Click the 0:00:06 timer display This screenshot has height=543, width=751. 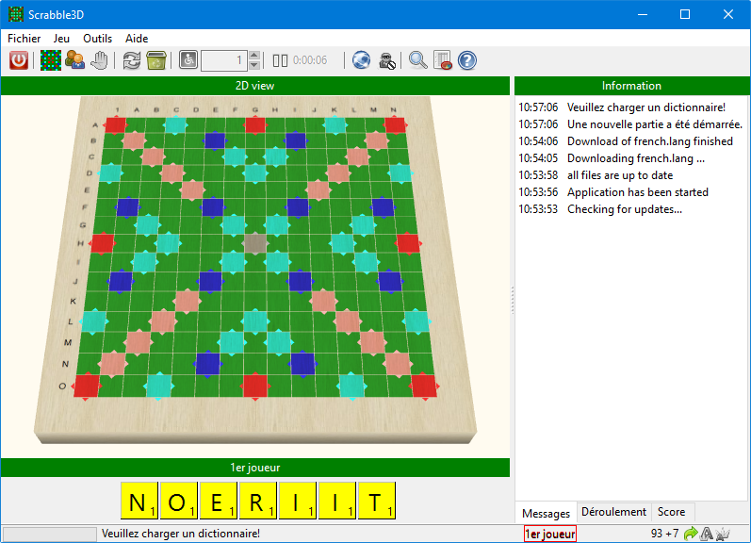point(310,60)
